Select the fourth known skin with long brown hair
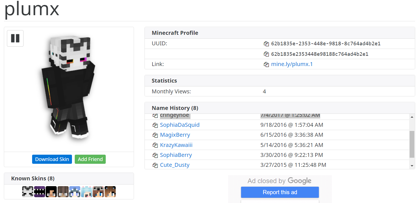The width and height of the screenshot is (416, 203). (x=63, y=192)
